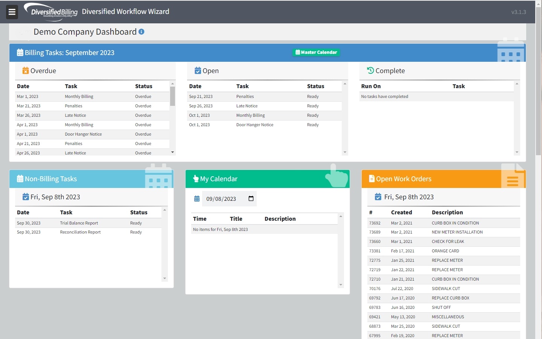Viewport: 542px width, 339px height.
Task: Select Sep 21 Penalties open task
Action: (245, 97)
